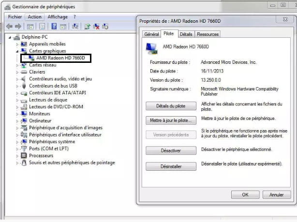
Task: Expand the Ordinateur node arrow
Action: [x=17, y=121]
